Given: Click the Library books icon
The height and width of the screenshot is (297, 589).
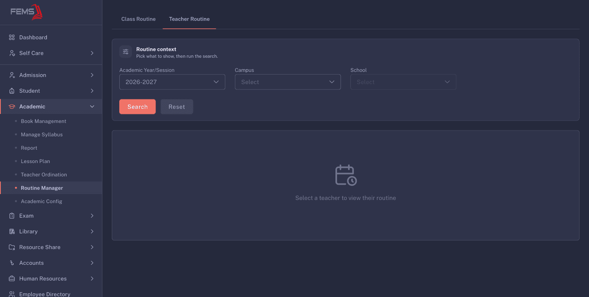Looking at the screenshot, I should click(x=12, y=231).
